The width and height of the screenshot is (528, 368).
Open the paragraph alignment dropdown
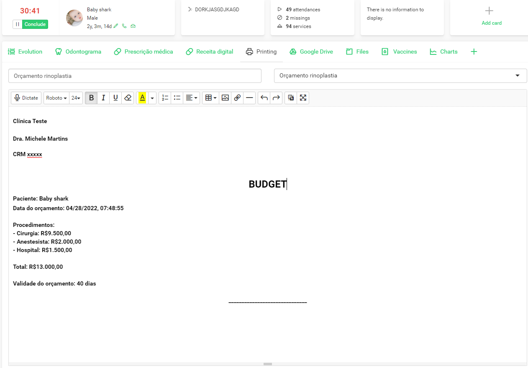[192, 98]
